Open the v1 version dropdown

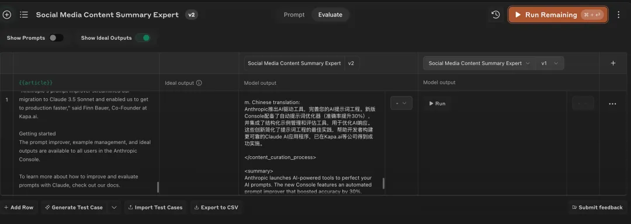[550, 63]
